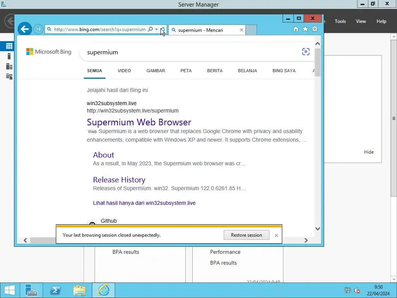Open the IE Home page icon
Screen dimensions: 397x298
coord(296,29)
